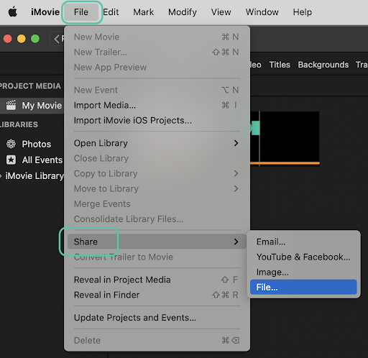Open the Mark menu
The width and height of the screenshot is (368, 358).
pyautogui.click(x=143, y=12)
